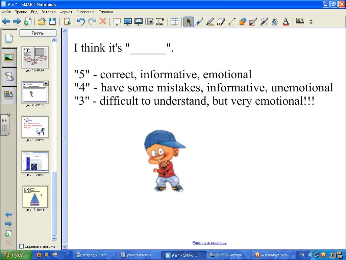Go to next page via sidebar arrow
Screen dimensions: 346x260
pyautogui.click(x=8, y=224)
